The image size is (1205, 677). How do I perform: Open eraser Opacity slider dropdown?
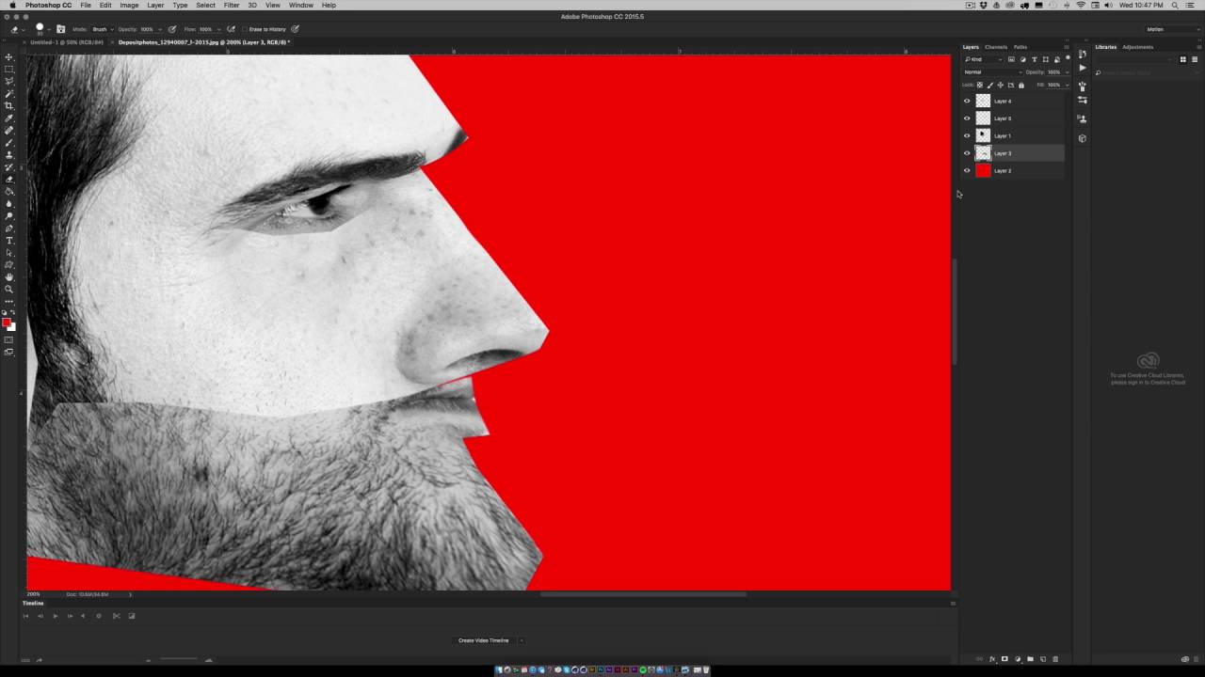tap(158, 29)
